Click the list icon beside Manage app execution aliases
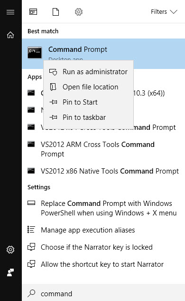 pyautogui.click(x=31, y=229)
